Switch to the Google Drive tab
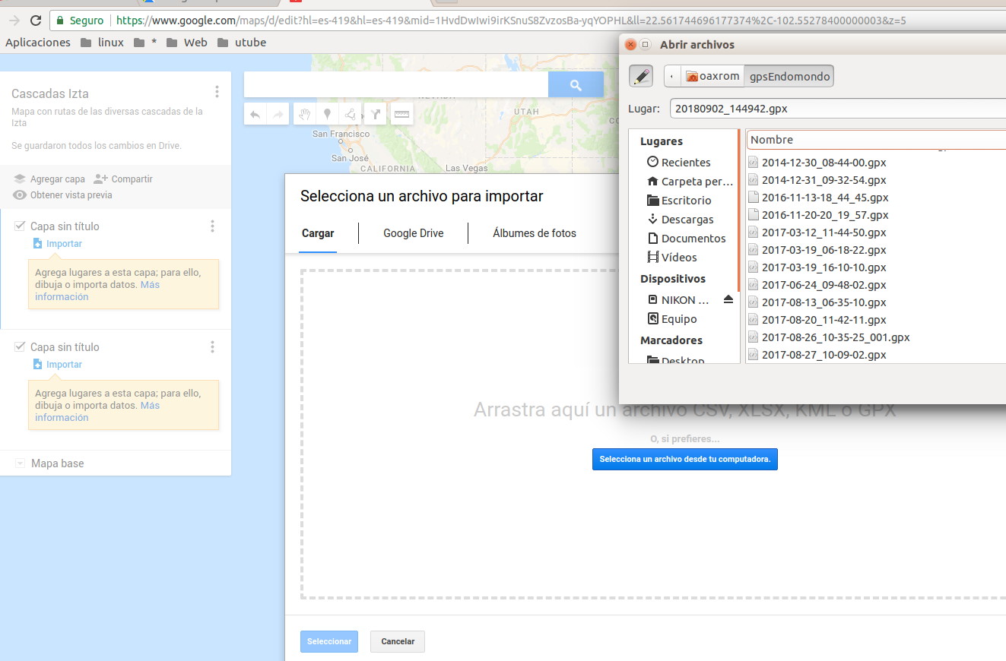This screenshot has height=661, width=1006. coord(413,233)
